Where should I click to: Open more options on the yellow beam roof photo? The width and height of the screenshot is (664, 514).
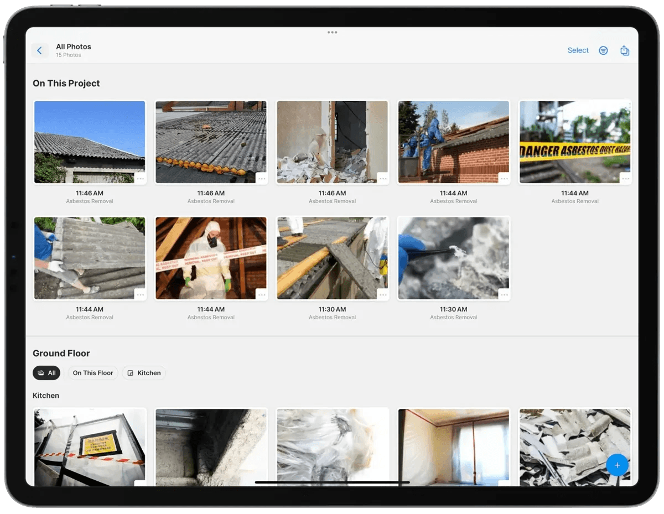(x=383, y=294)
